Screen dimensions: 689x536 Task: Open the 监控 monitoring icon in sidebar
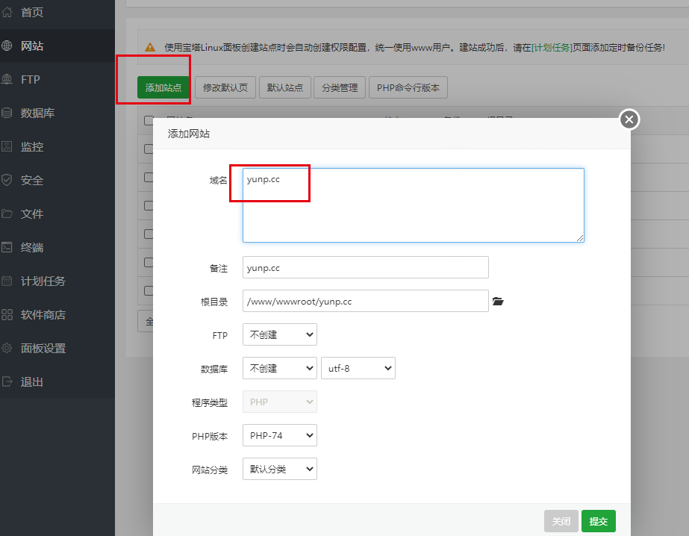pos(7,147)
